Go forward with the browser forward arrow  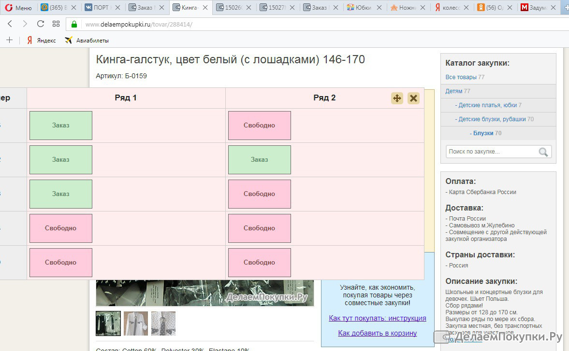(x=25, y=24)
